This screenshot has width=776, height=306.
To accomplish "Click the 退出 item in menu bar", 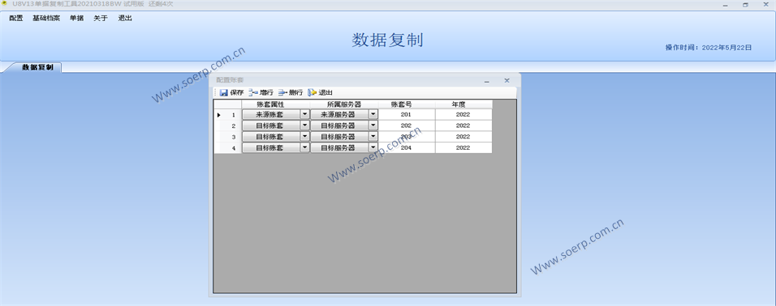I will [x=125, y=19].
